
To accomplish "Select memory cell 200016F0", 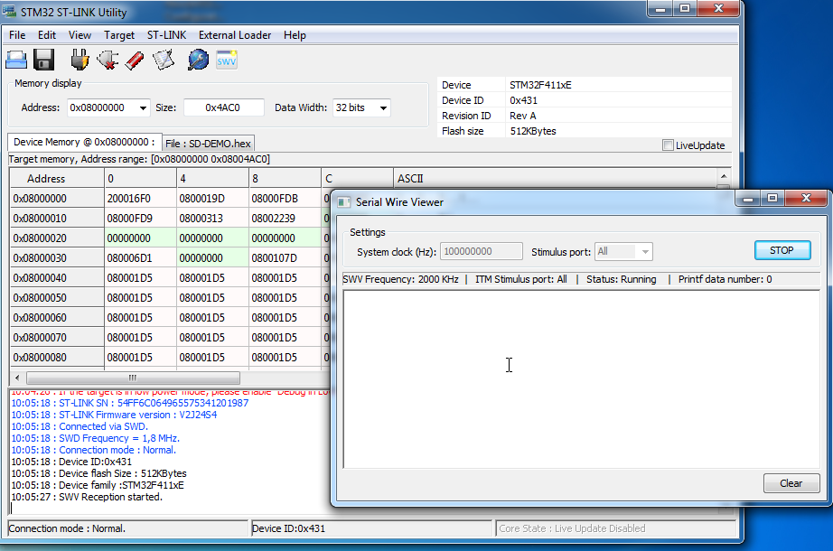I will 140,199.
